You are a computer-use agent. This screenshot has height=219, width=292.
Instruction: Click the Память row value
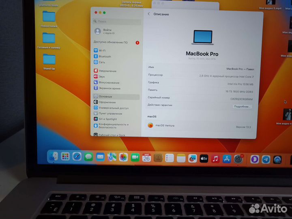239,92
